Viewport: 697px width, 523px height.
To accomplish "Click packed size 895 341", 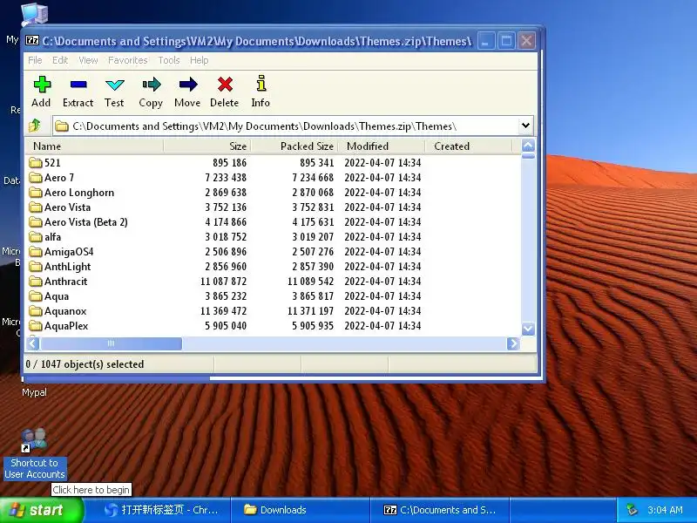I will point(316,162).
